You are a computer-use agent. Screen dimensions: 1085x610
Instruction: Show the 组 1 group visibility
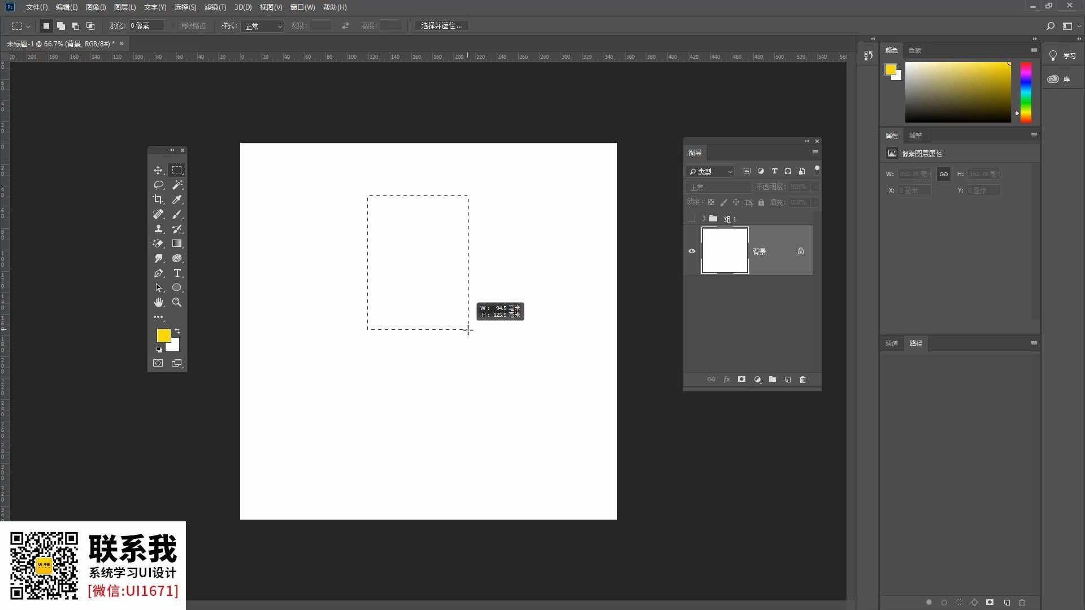[x=692, y=219]
